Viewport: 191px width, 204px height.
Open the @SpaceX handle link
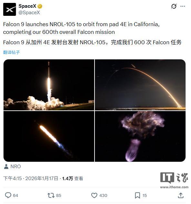tap(29, 13)
